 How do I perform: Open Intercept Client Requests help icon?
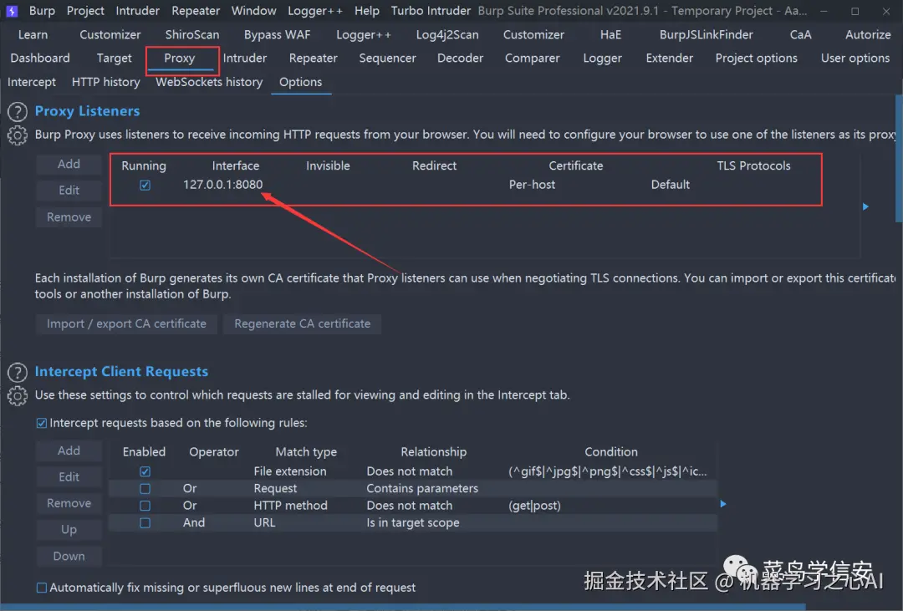pos(18,373)
